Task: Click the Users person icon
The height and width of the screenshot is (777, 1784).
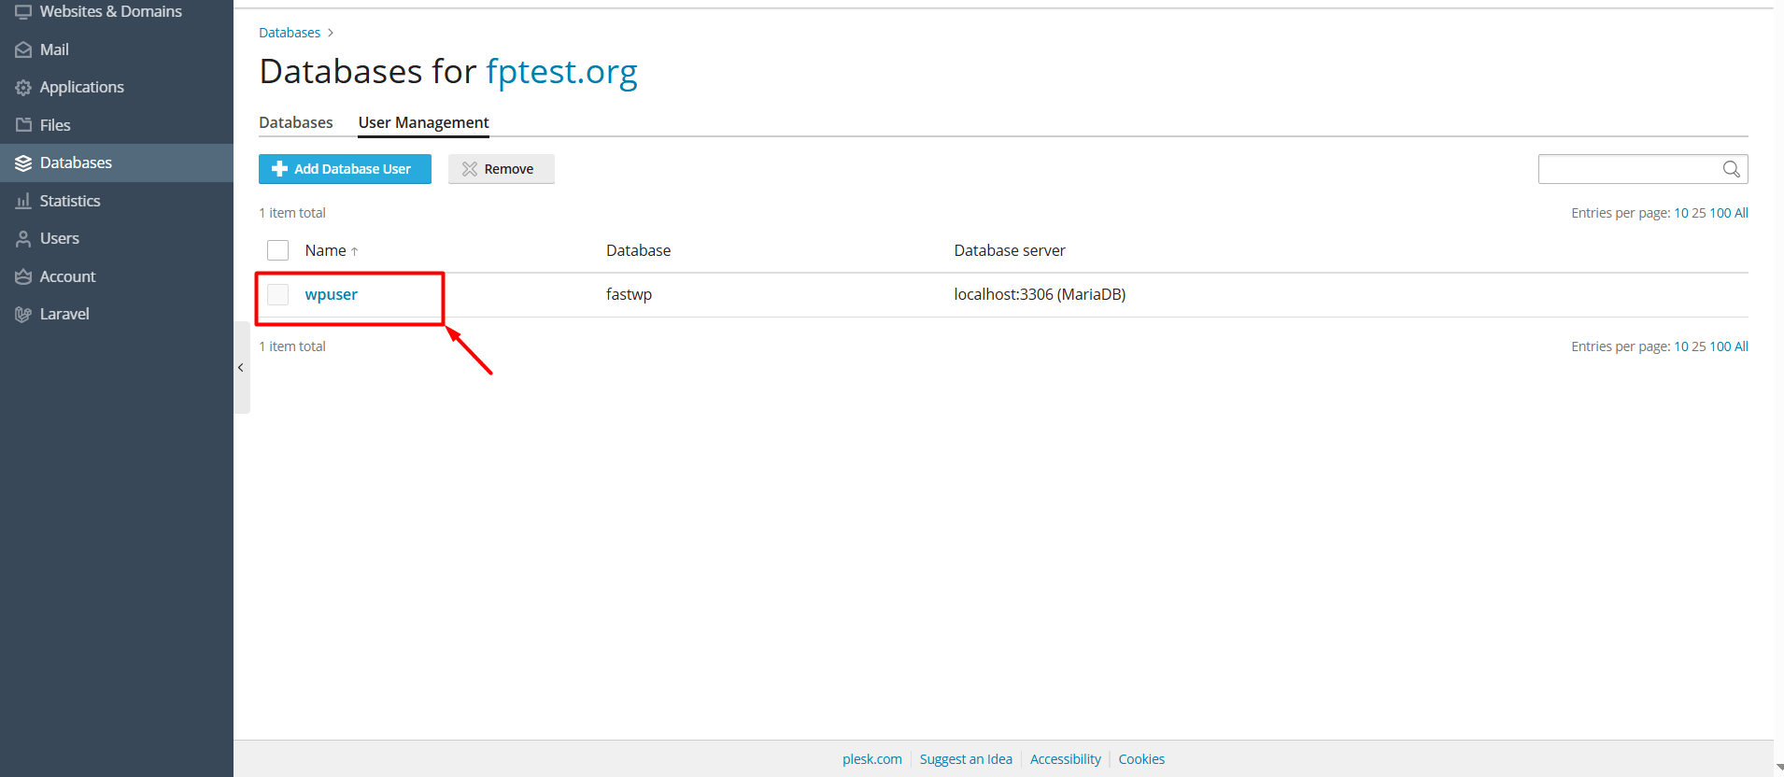Action: (x=23, y=238)
